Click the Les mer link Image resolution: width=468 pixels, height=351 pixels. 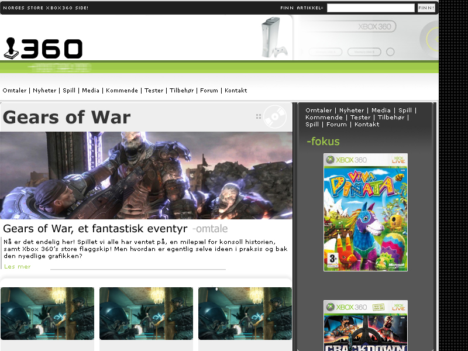(18, 267)
